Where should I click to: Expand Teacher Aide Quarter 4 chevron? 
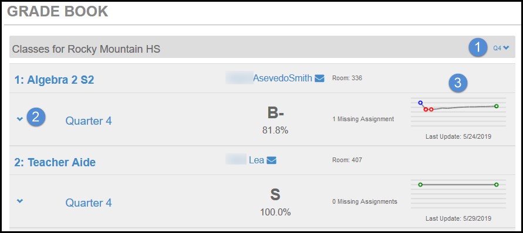[20, 201]
